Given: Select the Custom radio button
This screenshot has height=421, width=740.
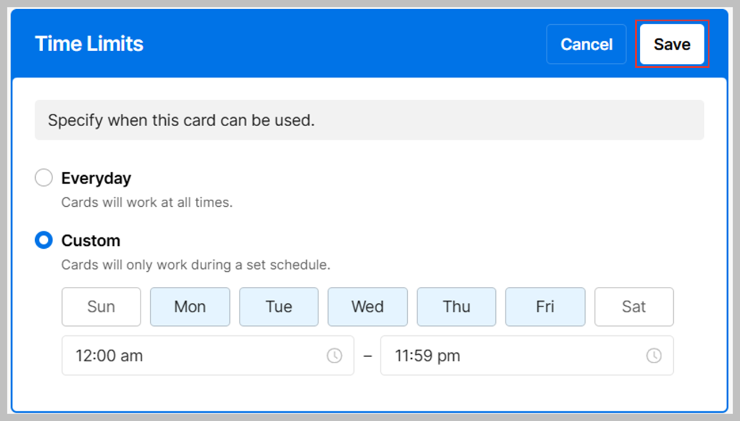Looking at the screenshot, I should pyautogui.click(x=44, y=240).
